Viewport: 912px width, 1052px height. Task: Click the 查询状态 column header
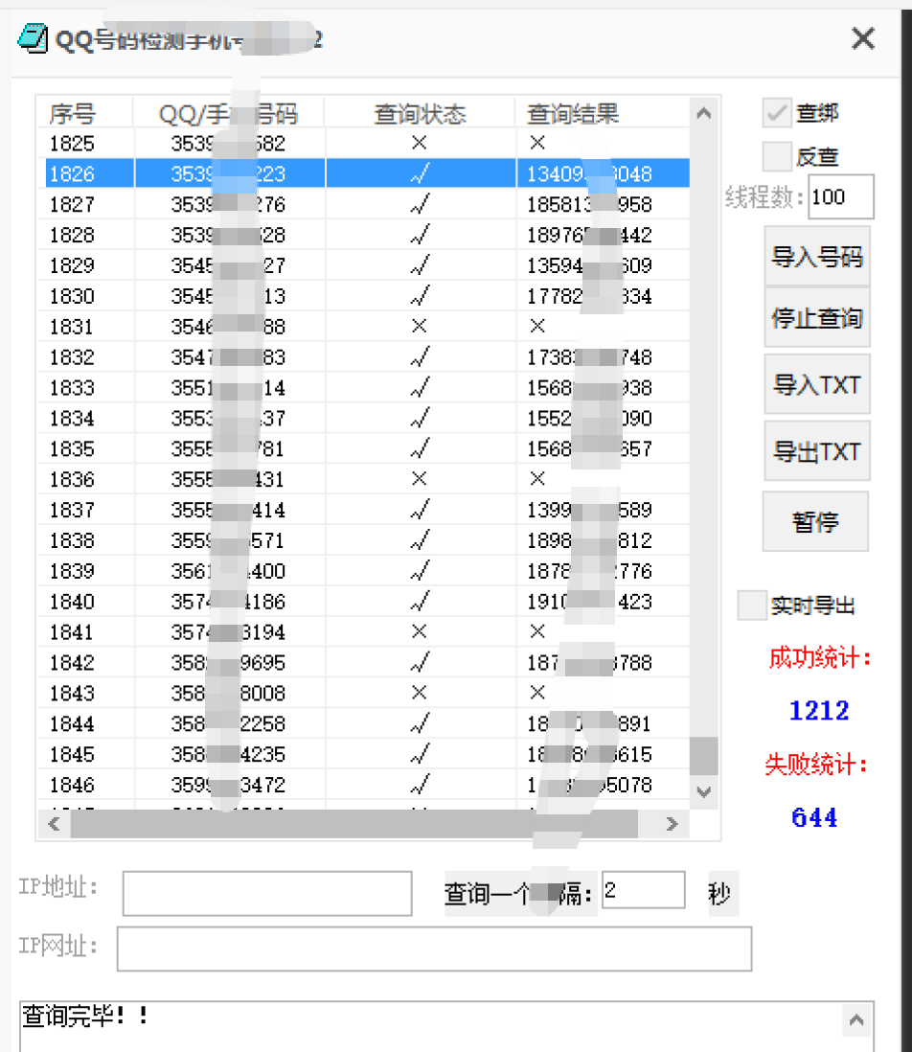pos(420,113)
